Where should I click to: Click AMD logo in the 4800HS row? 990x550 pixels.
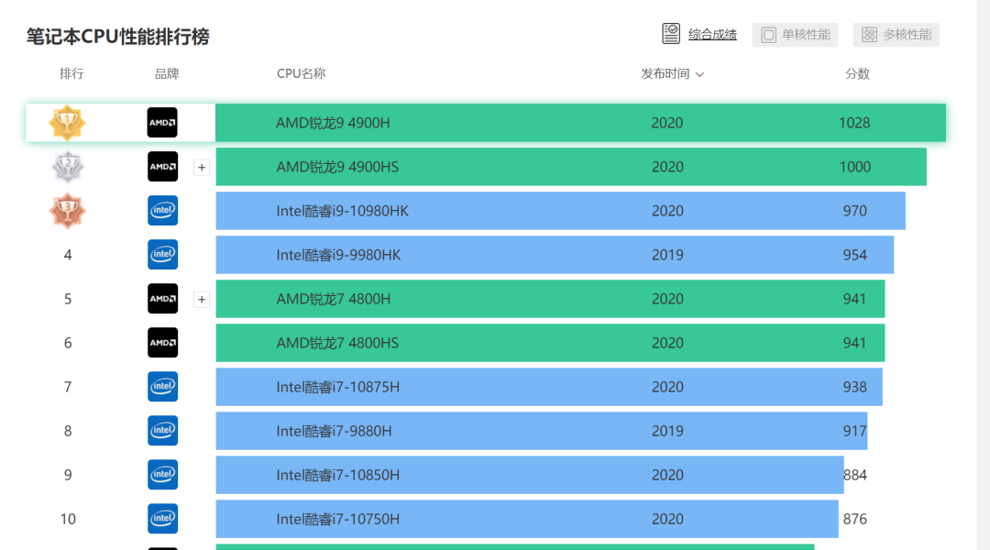[x=162, y=343]
